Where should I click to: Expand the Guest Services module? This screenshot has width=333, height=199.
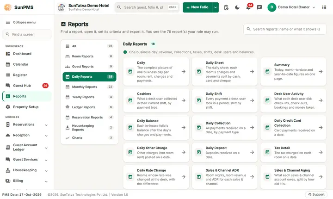coord(46,160)
